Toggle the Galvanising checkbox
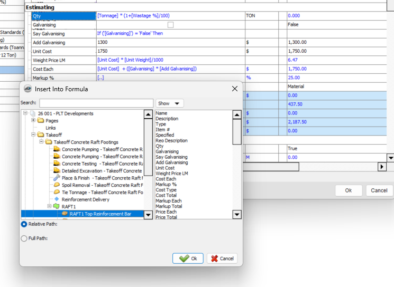This screenshot has height=287, width=394. [170, 25]
